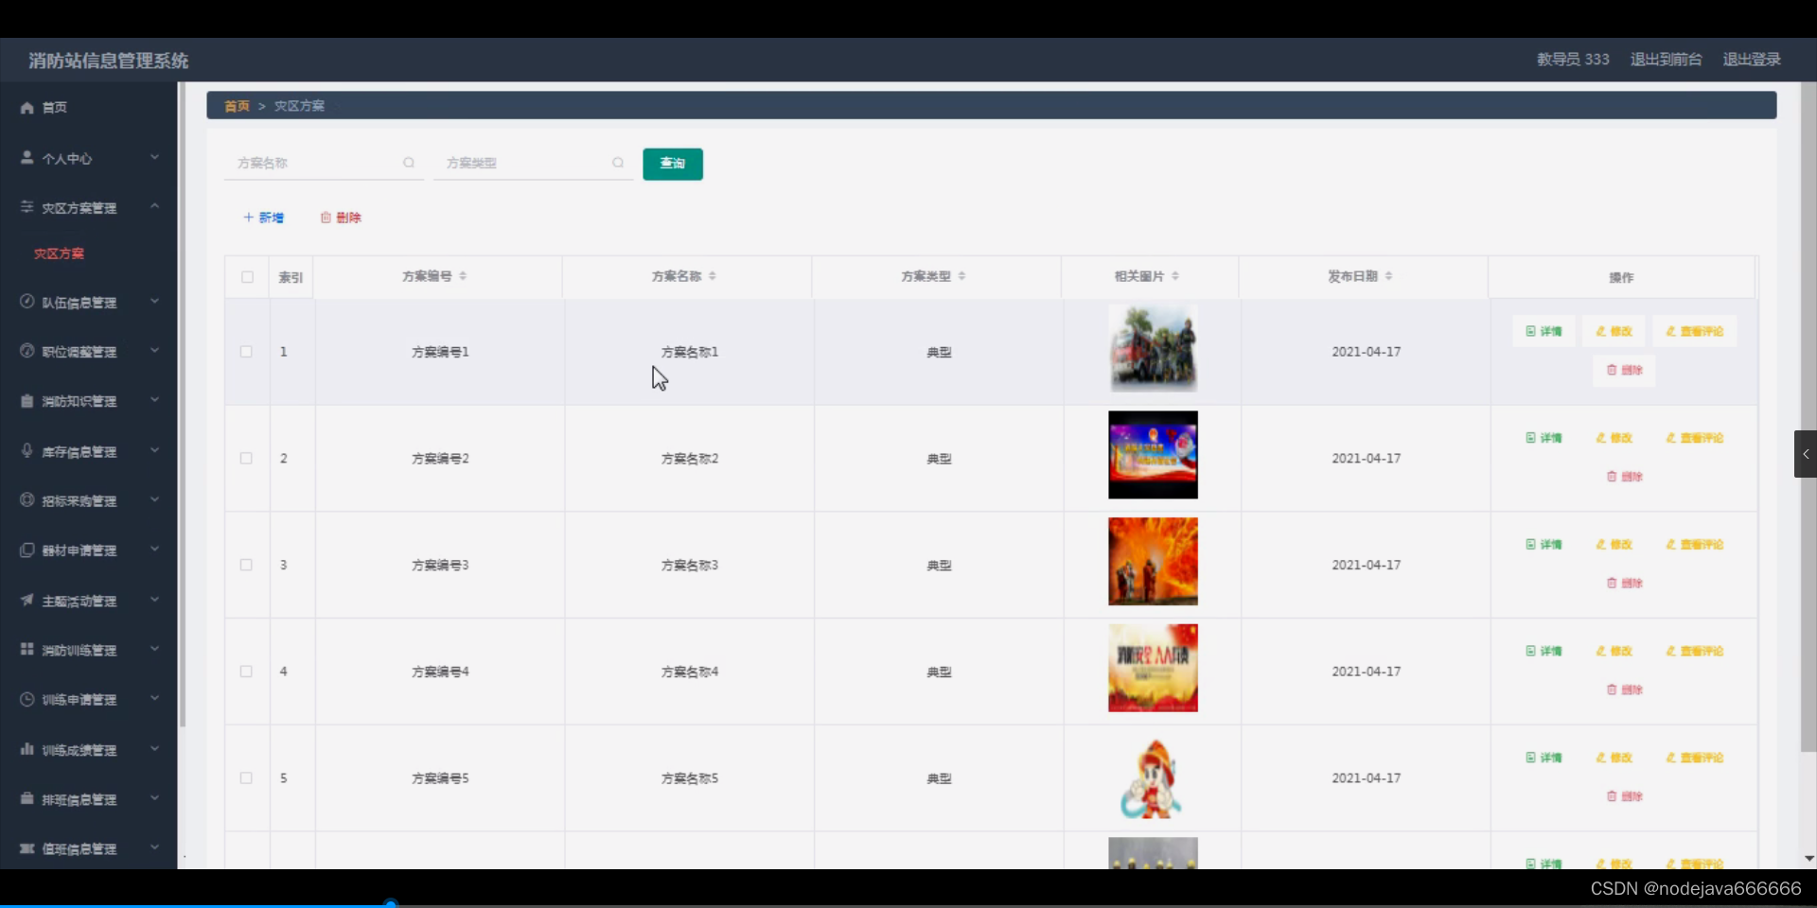
Task: Expand 库存信息管理 with its chevron
Action: 154,450
